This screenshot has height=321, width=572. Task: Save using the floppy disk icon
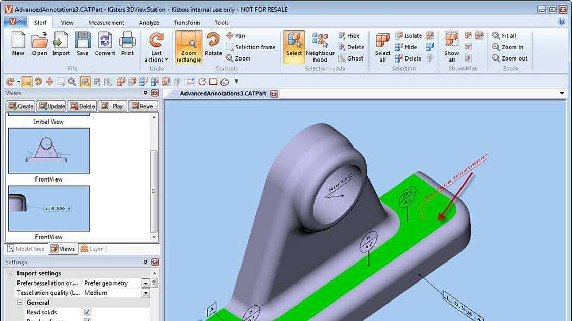point(82,44)
